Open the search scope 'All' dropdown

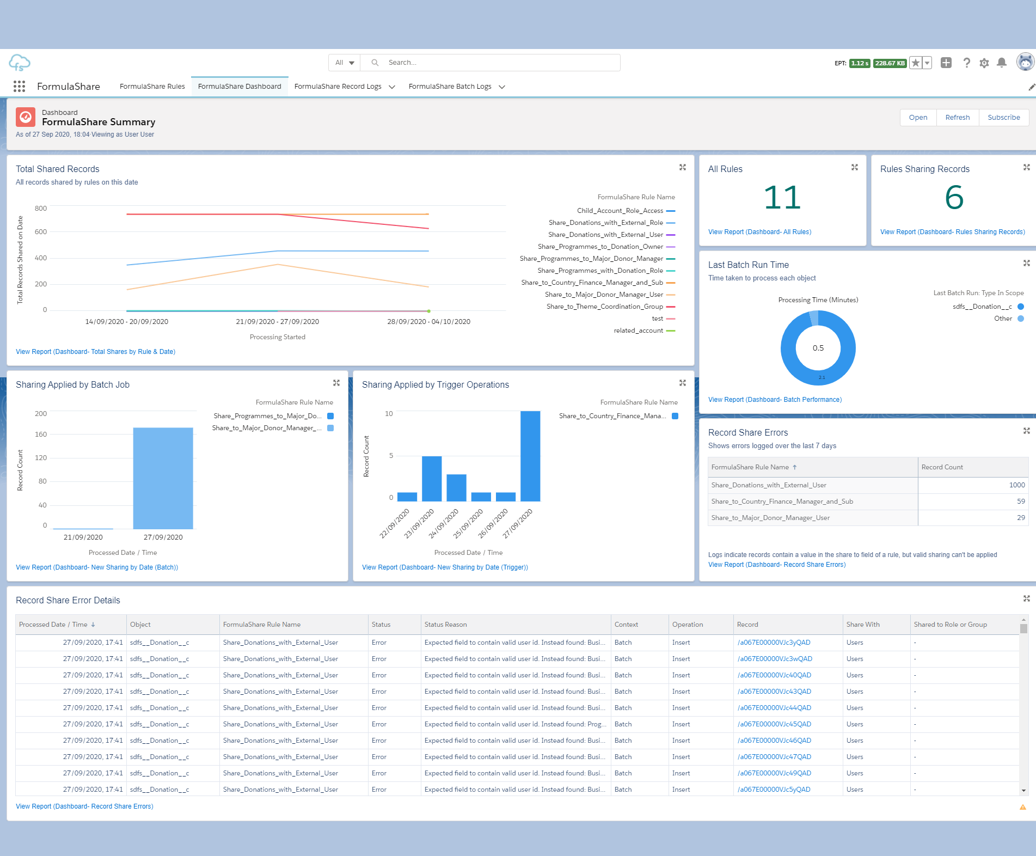[x=344, y=62]
